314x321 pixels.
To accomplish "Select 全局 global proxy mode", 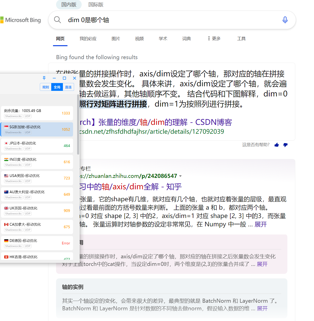I will (x=57, y=87).
